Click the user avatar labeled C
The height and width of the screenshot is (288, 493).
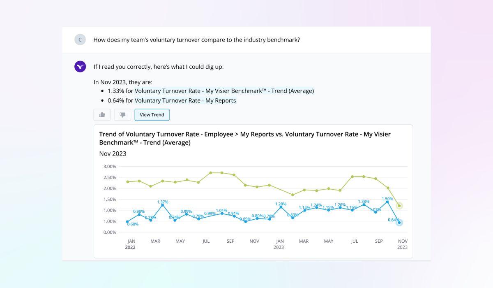[80, 39]
